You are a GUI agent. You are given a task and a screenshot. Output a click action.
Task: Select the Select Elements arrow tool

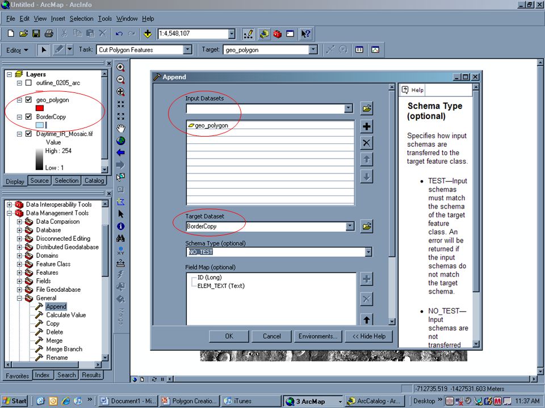pos(120,214)
